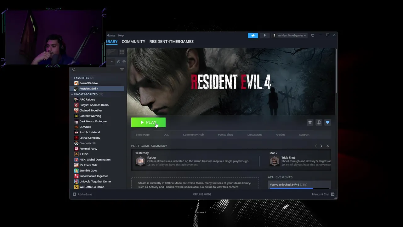Open the Guides link
Image resolution: width=403 pixels, height=227 pixels.
click(x=281, y=135)
